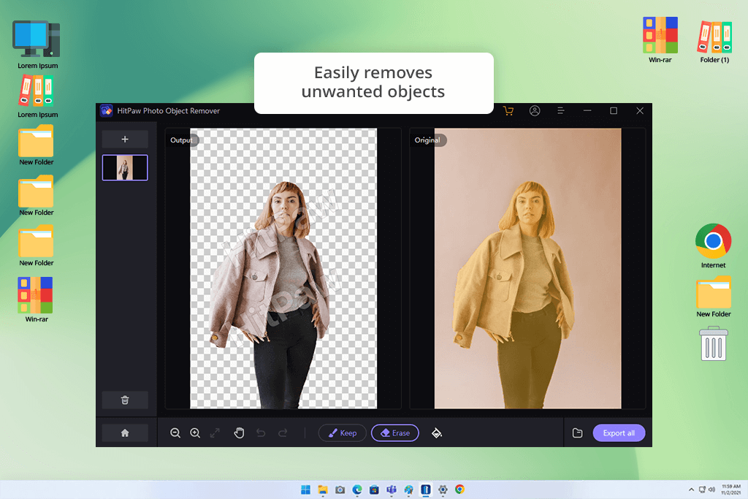Open the Recycle Bin on desktop
This screenshot has height=499, width=748.
[714, 343]
